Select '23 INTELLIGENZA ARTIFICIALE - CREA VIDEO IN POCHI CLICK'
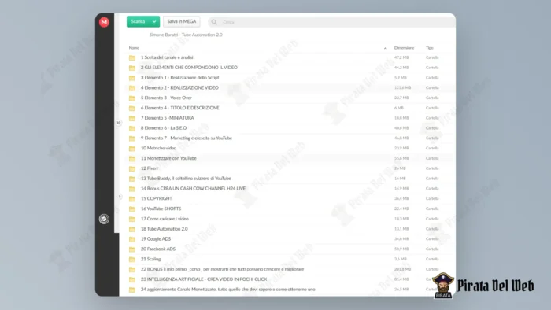The width and height of the screenshot is (551, 310). click(204, 279)
